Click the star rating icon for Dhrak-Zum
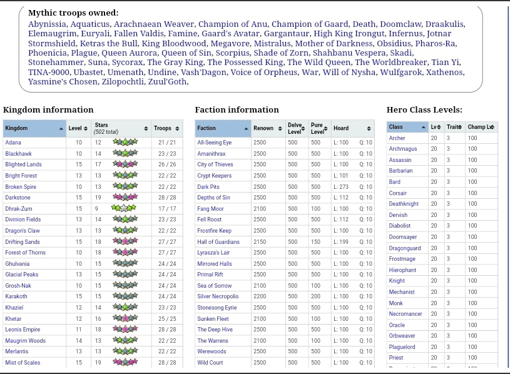 (124, 208)
